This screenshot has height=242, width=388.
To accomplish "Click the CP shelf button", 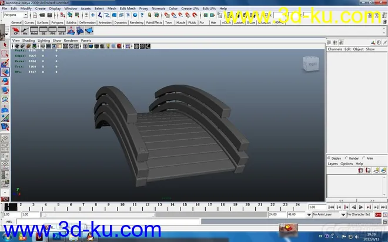I will 16,31.
